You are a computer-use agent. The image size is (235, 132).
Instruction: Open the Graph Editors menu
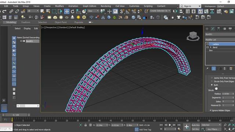[x=90, y=6]
